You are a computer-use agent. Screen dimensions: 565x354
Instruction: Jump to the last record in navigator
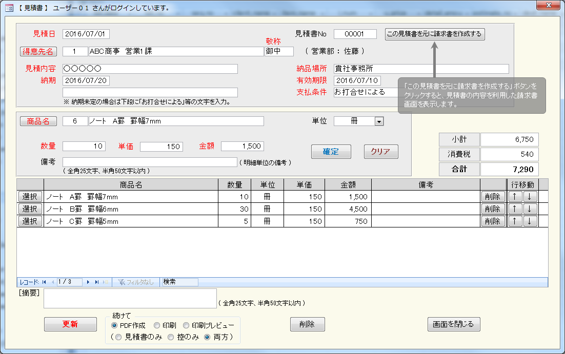97,282
